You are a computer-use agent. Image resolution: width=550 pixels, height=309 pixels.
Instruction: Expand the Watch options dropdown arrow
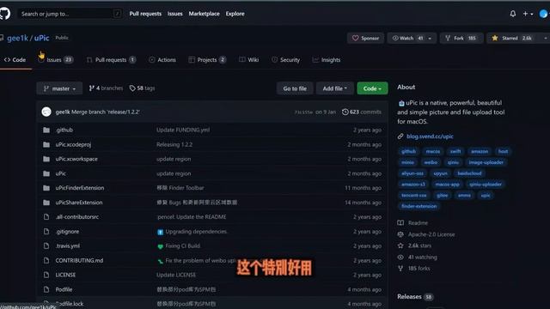pyautogui.click(x=430, y=38)
